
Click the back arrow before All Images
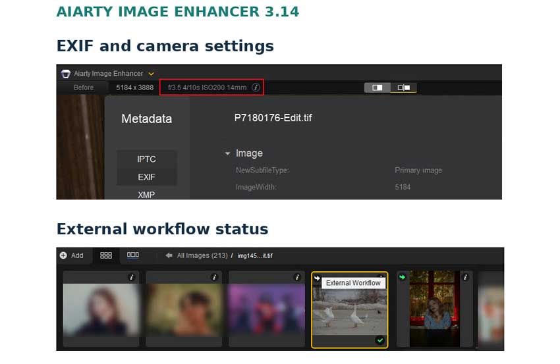(x=169, y=255)
